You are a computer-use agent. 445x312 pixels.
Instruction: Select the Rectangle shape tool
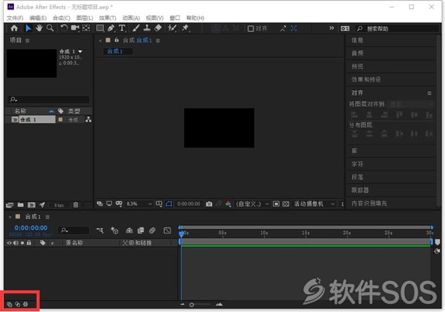pyautogui.click(x=100, y=28)
